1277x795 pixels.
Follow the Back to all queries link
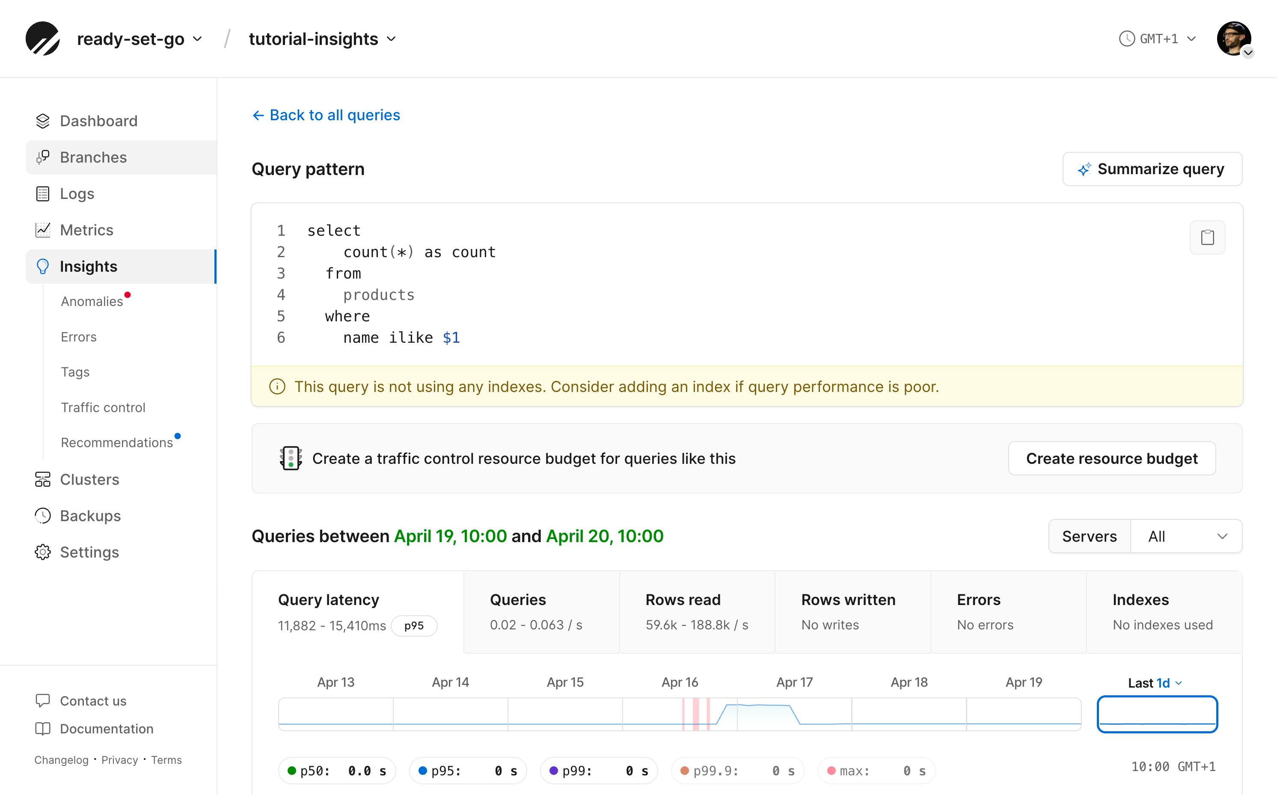pyautogui.click(x=326, y=115)
